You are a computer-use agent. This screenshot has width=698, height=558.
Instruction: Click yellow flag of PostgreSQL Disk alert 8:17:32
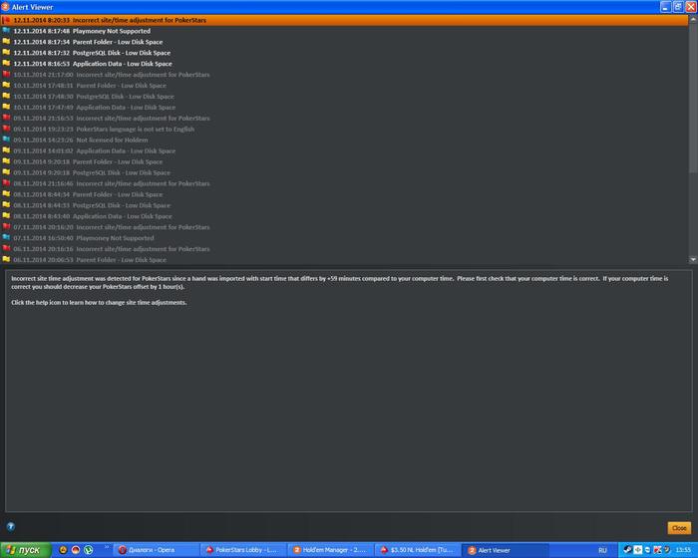tap(6, 53)
